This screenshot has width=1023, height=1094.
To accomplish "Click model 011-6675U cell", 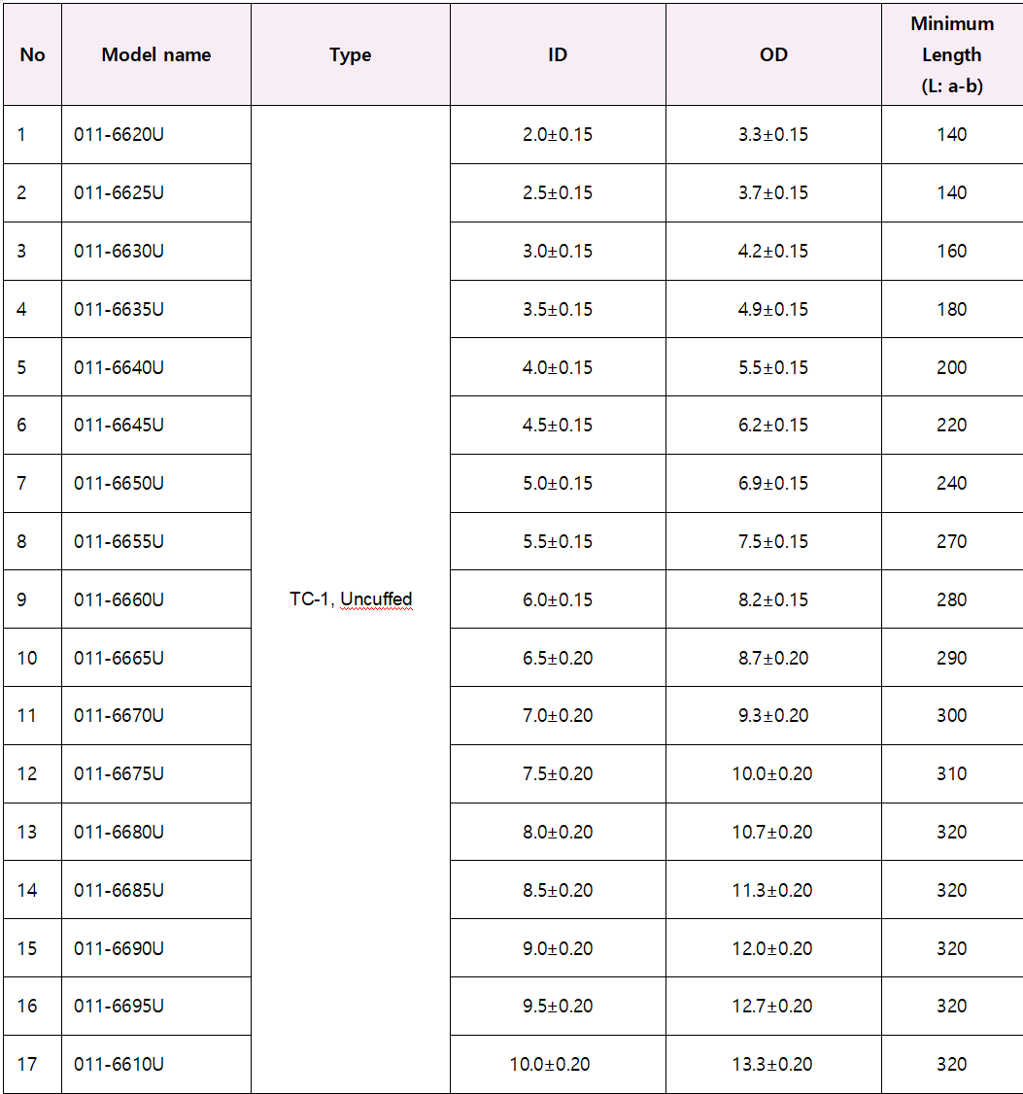I will point(119,773).
